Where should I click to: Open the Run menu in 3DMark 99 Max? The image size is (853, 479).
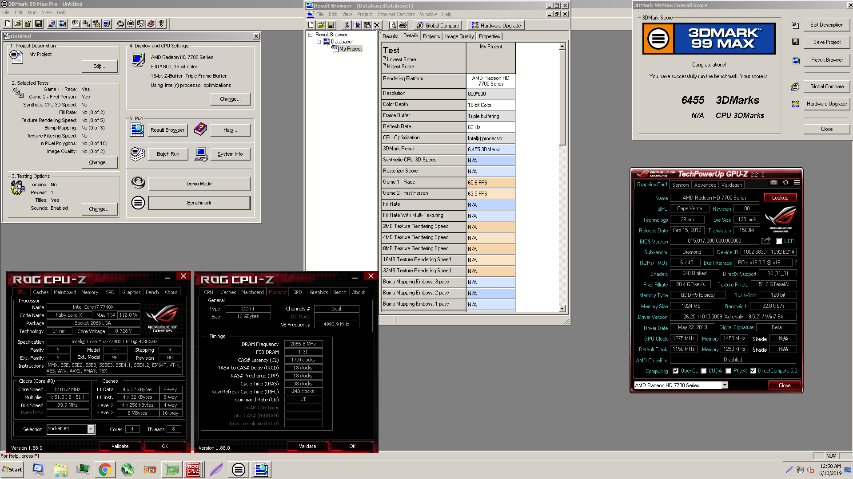coord(32,12)
